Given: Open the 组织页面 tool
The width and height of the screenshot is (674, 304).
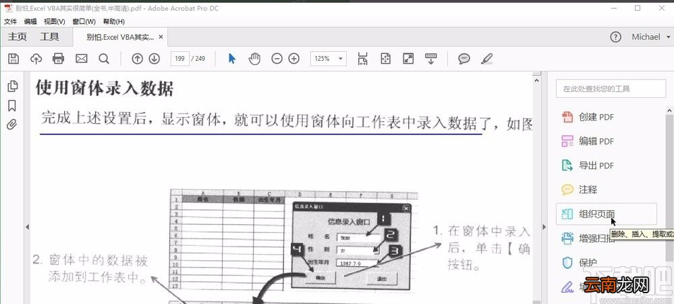Looking at the screenshot, I should click(x=606, y=214).
